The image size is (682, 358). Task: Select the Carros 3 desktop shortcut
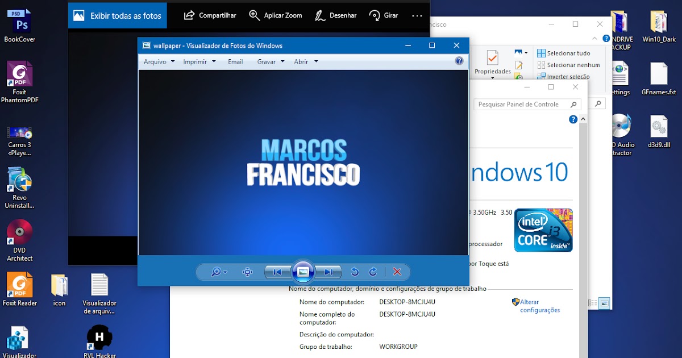(x=20, y=140)
